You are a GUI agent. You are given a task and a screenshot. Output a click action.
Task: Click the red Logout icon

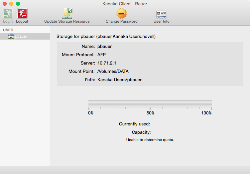pos(22,13)
